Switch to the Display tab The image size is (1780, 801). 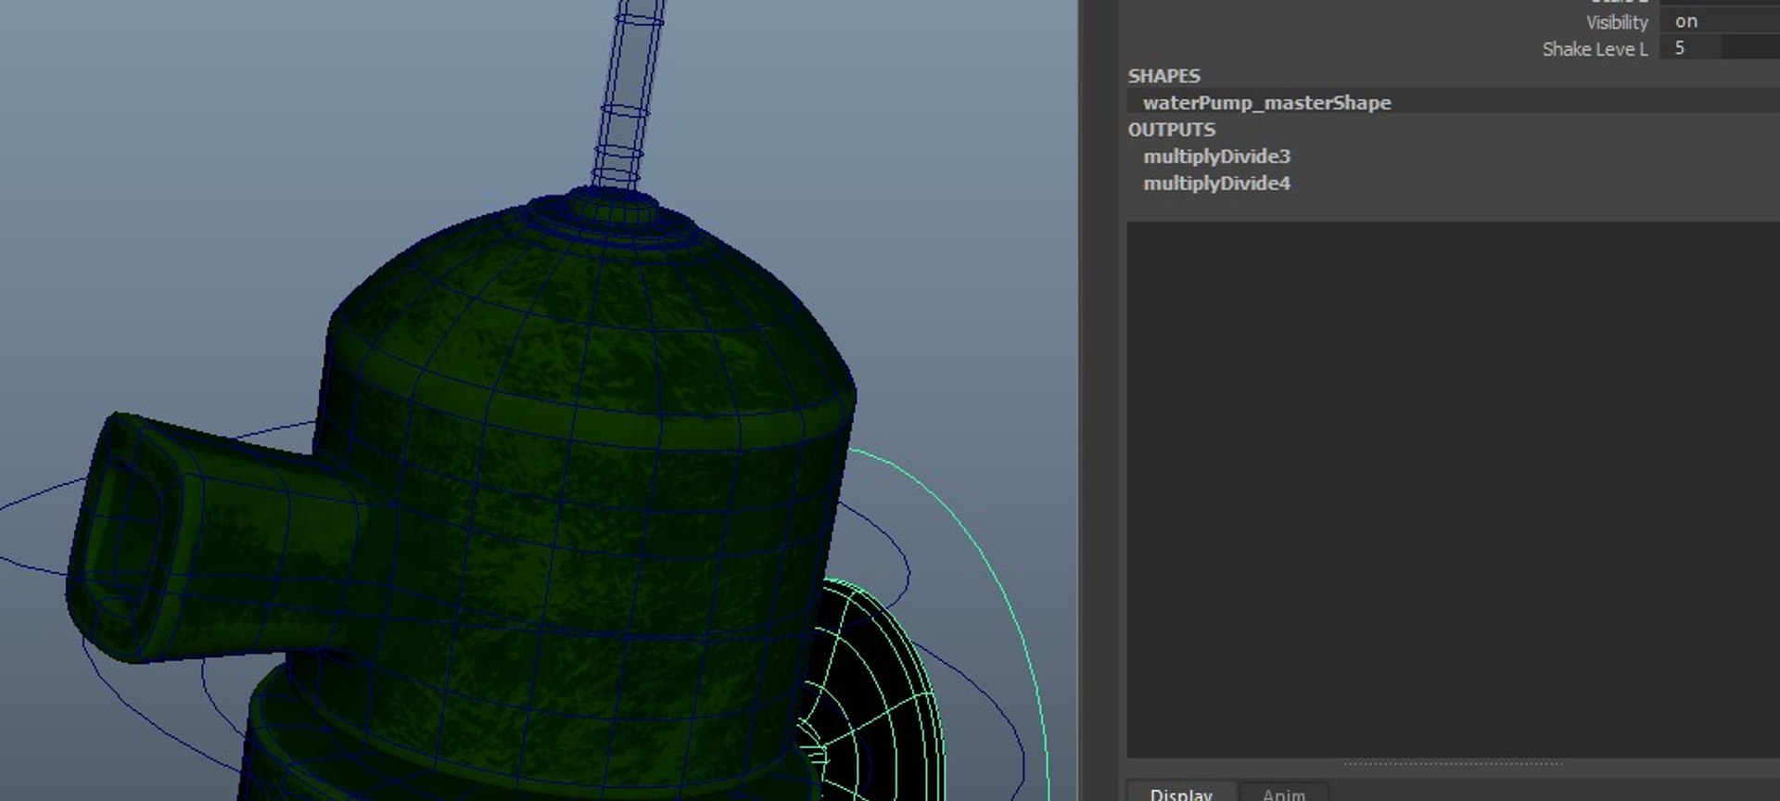click(1181, 793)
